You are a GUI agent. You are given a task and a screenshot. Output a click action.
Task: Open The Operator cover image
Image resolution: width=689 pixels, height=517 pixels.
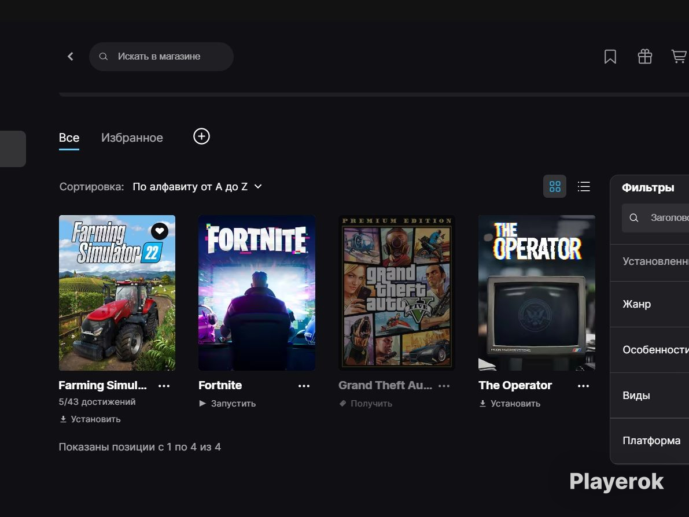click(x=536, y=293)
